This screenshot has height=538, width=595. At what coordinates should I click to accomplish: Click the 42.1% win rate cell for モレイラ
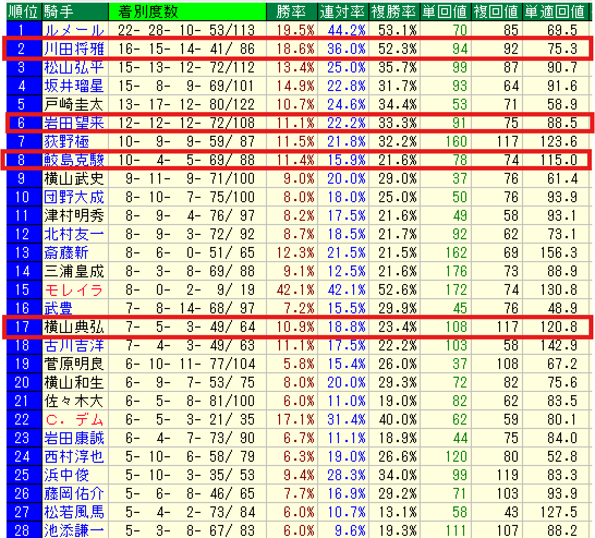295,290
